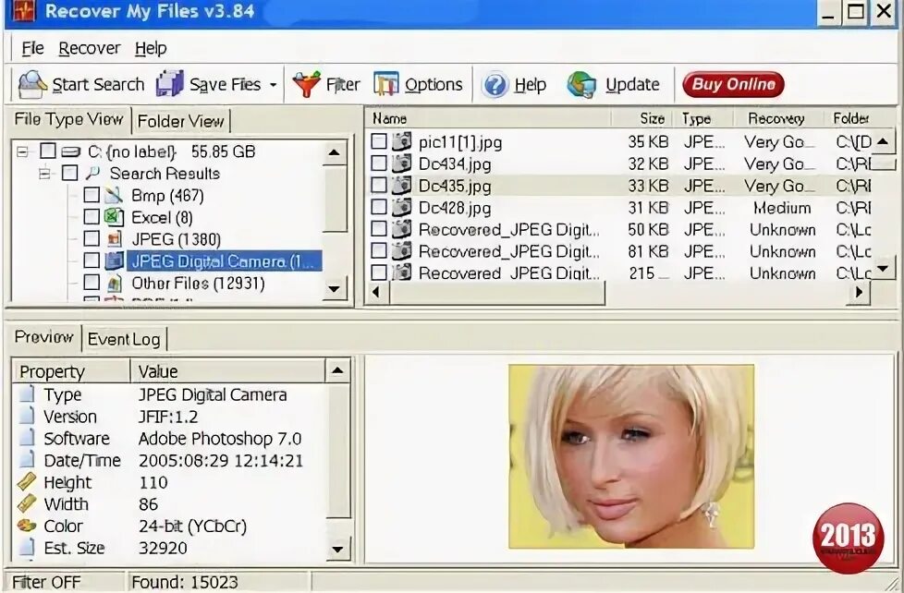Check the Other Files (12931) checkbox
The height and width of the screenshot is (593, 904).
click(92, 283)
